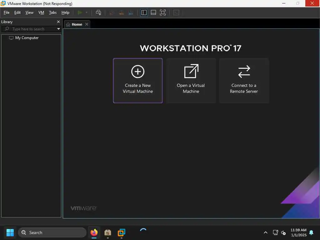Open Firefox from the taskbar
Image resolution: width=320 pixels, height=240 pixels.
pyautogui.click(x=94, y=232)
